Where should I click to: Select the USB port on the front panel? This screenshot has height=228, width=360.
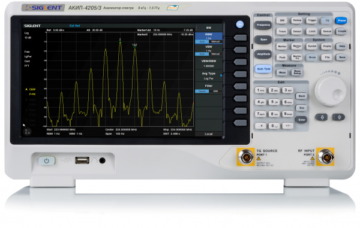[82, 160]
